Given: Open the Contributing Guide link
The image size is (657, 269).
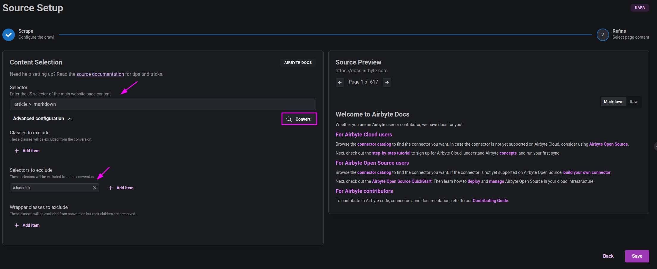Looking at the screenshot, I should tap(490, 201).
